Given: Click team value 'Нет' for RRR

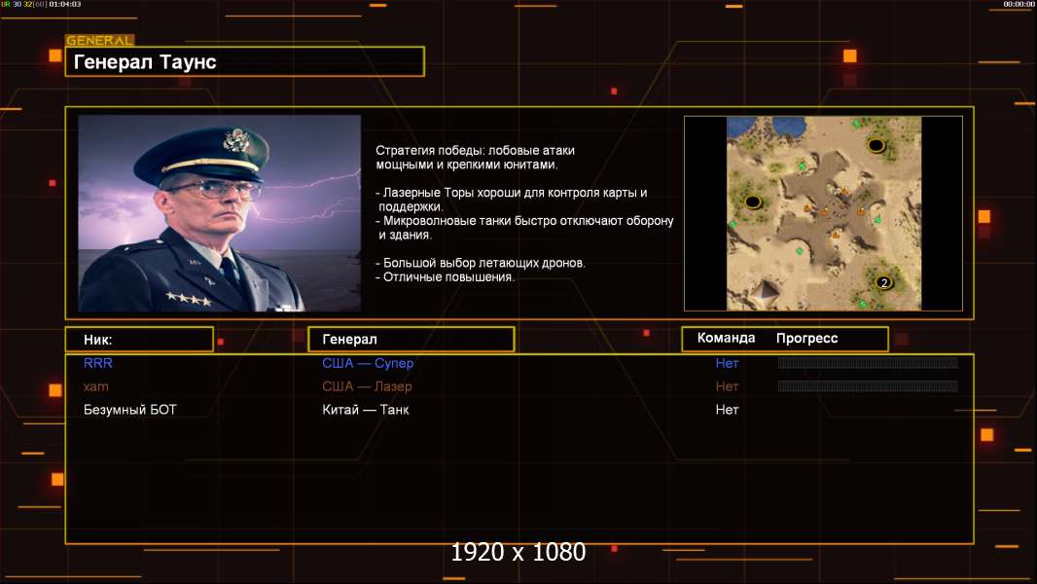Looking at the screenshot, I should pos(727,363).
